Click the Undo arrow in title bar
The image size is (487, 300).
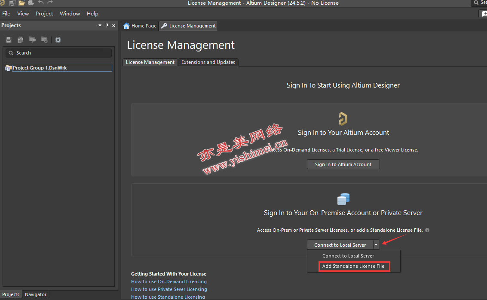tap(41, 3)
